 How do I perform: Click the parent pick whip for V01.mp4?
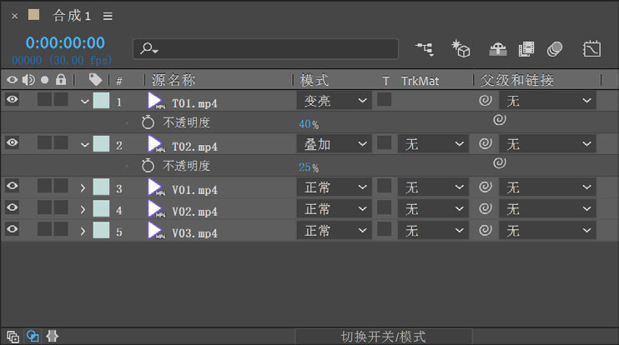[485, 187]
